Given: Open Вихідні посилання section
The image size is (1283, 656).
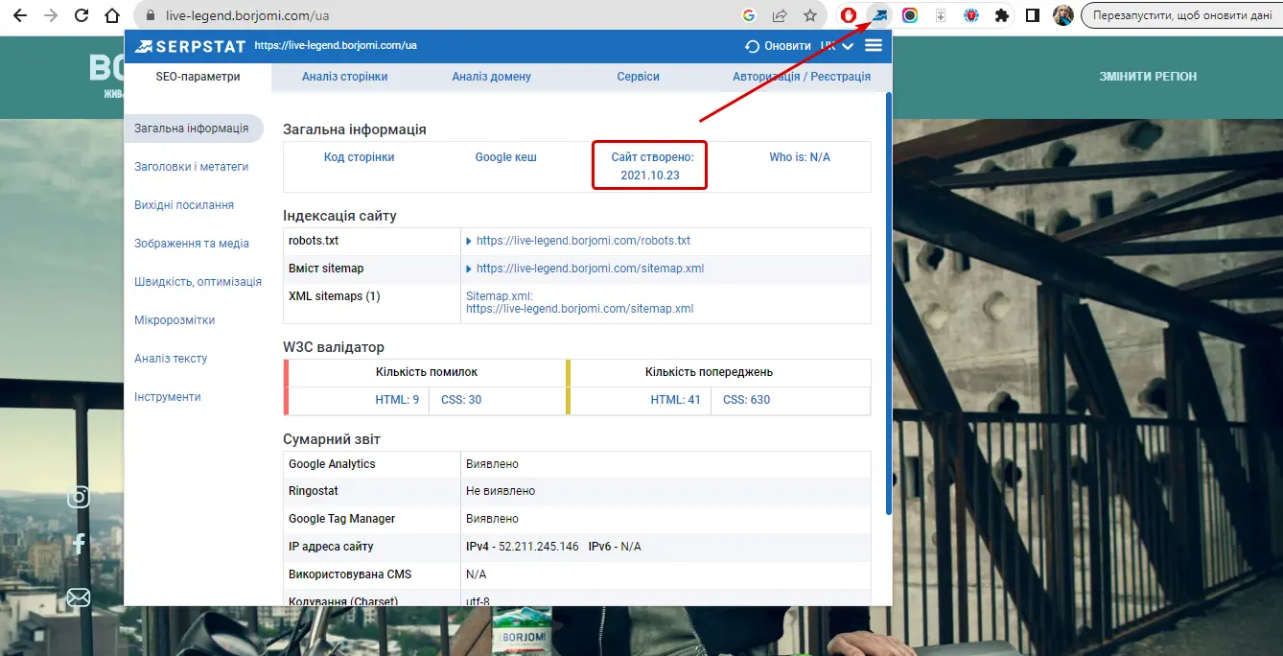Looking at the screenshot, I should click(184, 205).
